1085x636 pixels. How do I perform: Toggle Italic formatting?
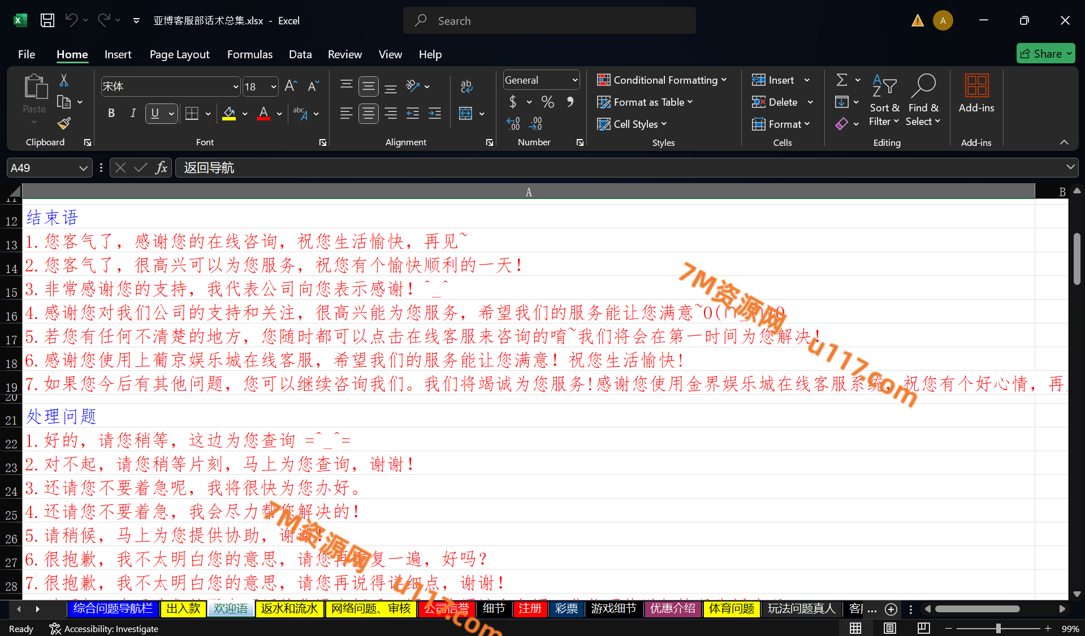coord(133,114)
